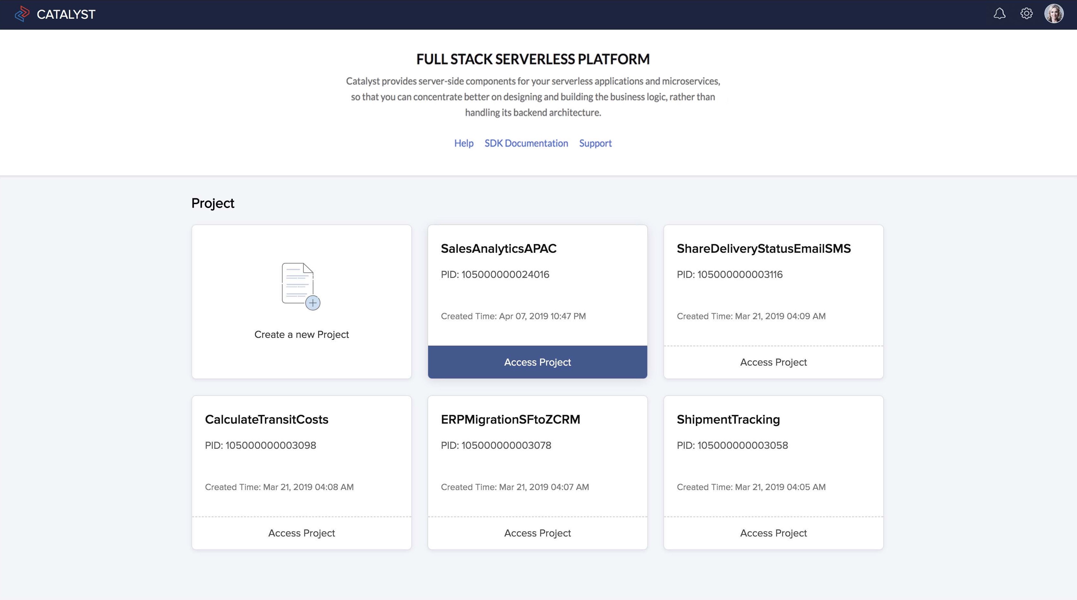The image size is (1077, 600).
Task: Open the Help link
Action: [464, 143]
